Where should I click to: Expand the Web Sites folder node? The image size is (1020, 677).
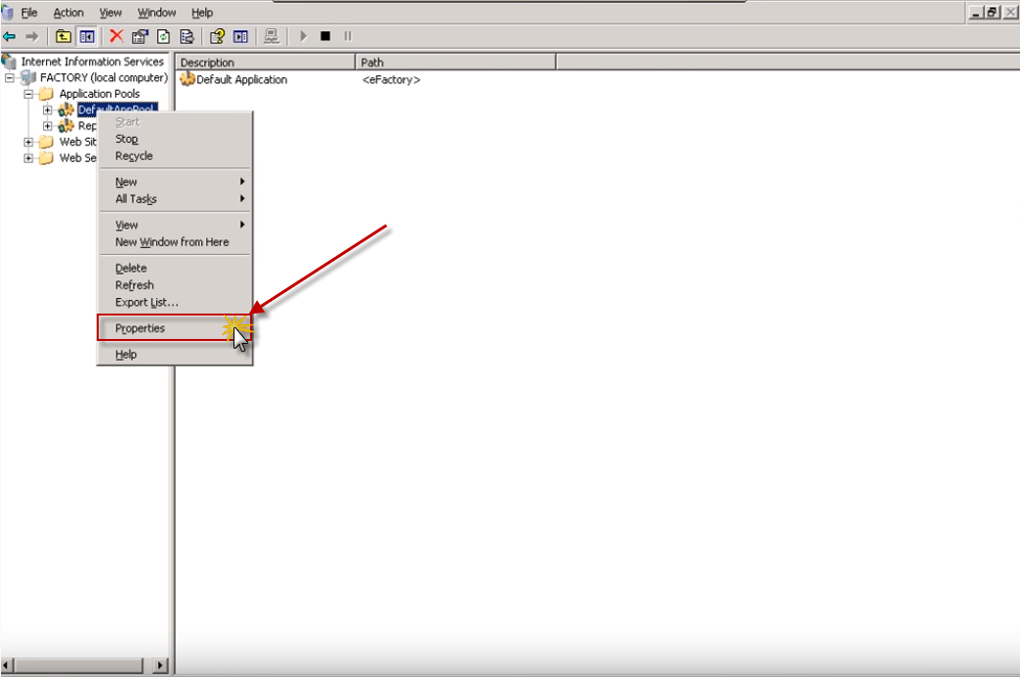[29, 142]
